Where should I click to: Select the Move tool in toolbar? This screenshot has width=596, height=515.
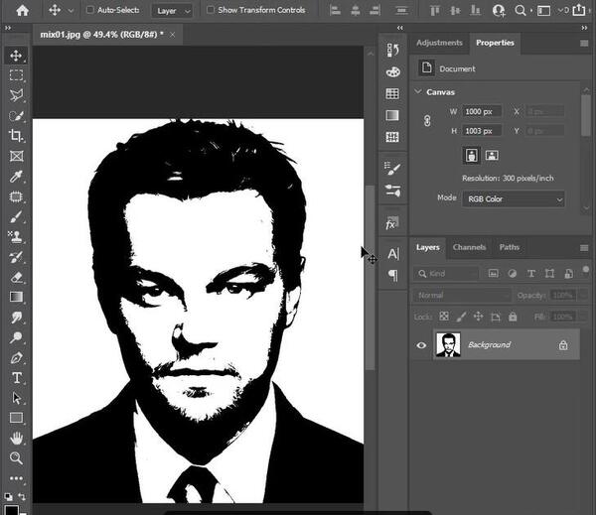[x=16, y=56]
